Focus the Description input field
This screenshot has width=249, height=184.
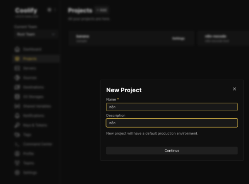click(x=172, y=123)
